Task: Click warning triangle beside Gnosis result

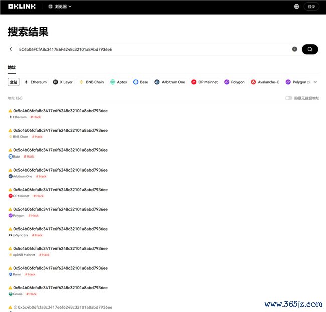Action: [10, 288]
